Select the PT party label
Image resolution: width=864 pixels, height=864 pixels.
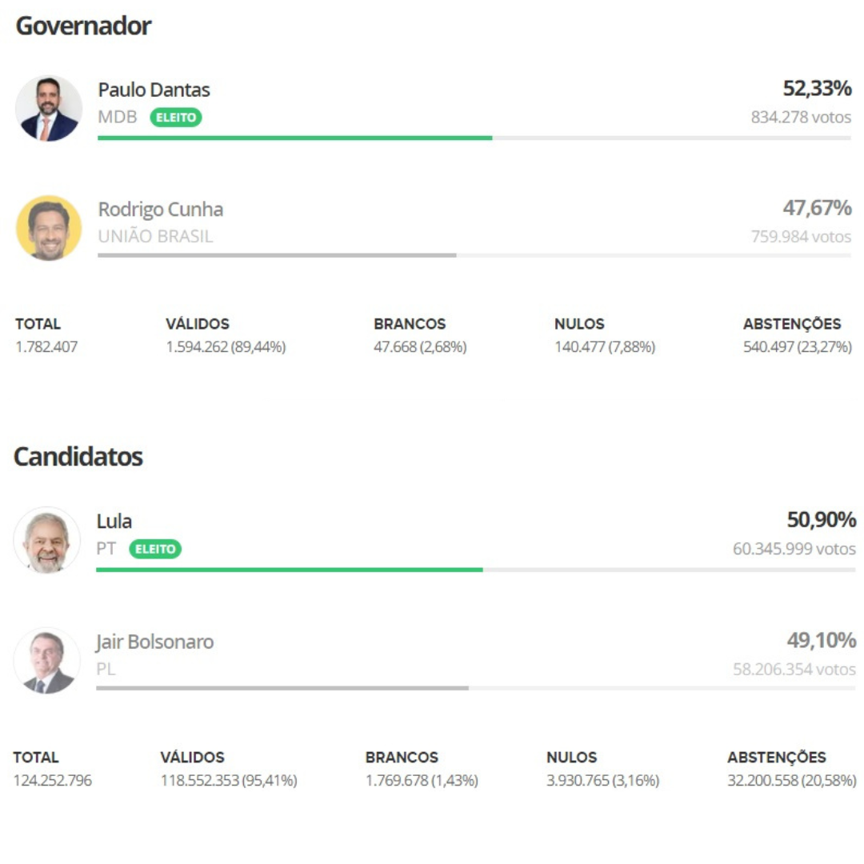[105, 549]
